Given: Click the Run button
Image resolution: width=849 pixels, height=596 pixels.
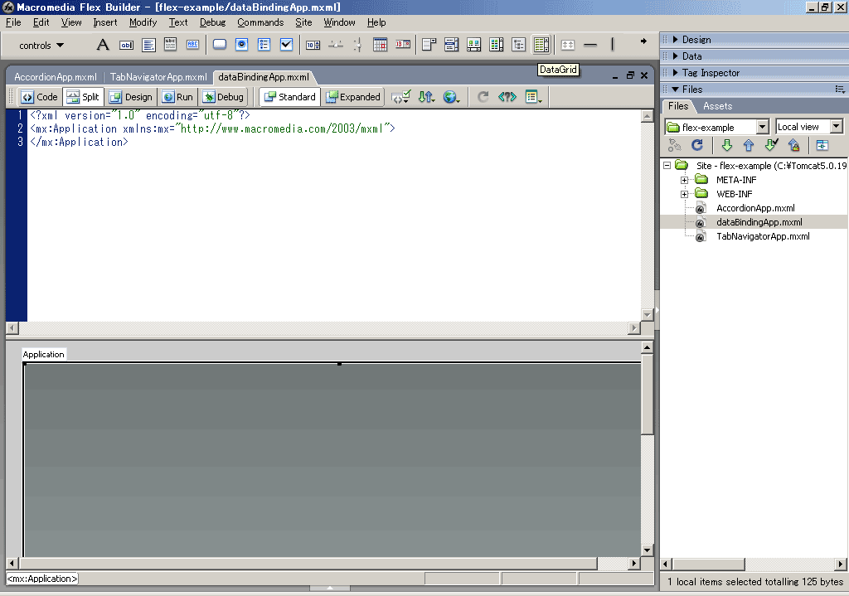Looking at the screenshot, I should tap(178, 97).
